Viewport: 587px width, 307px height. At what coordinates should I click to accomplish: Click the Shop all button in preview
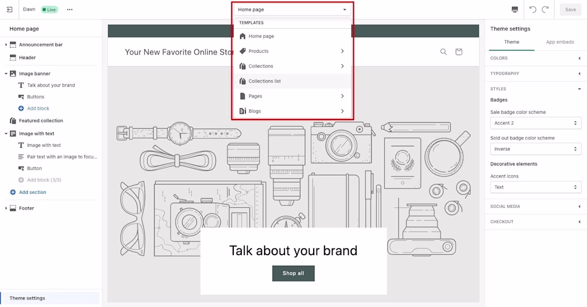coord(293,273)
